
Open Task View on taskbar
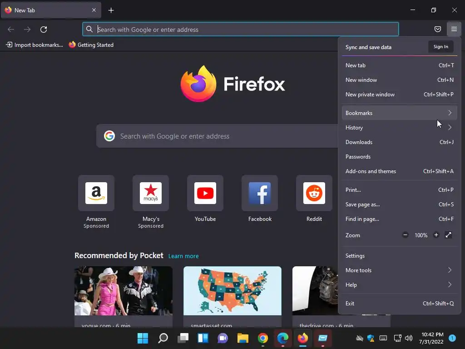(183, 338)
